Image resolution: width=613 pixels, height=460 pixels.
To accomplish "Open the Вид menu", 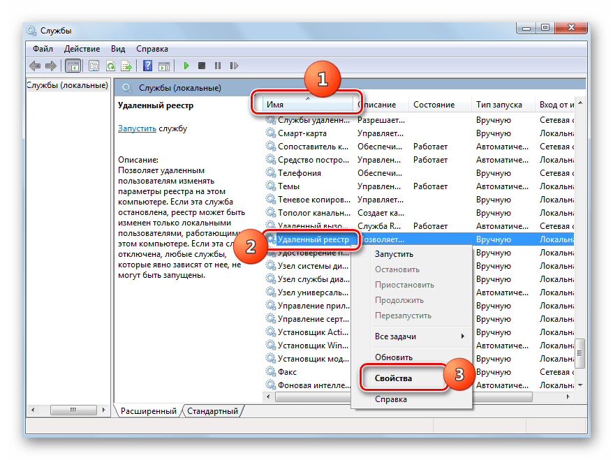I will pos(118,49).
